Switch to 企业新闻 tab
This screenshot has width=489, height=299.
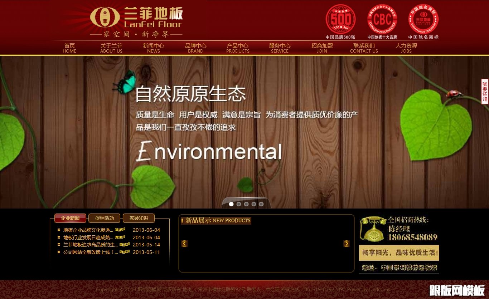click(70, 218)
